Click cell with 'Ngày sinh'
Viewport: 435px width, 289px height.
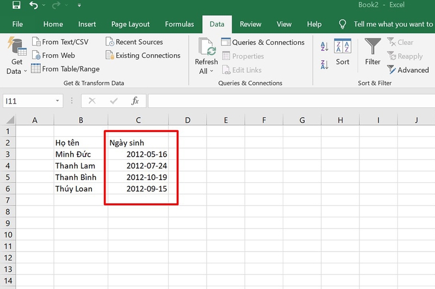138,143
